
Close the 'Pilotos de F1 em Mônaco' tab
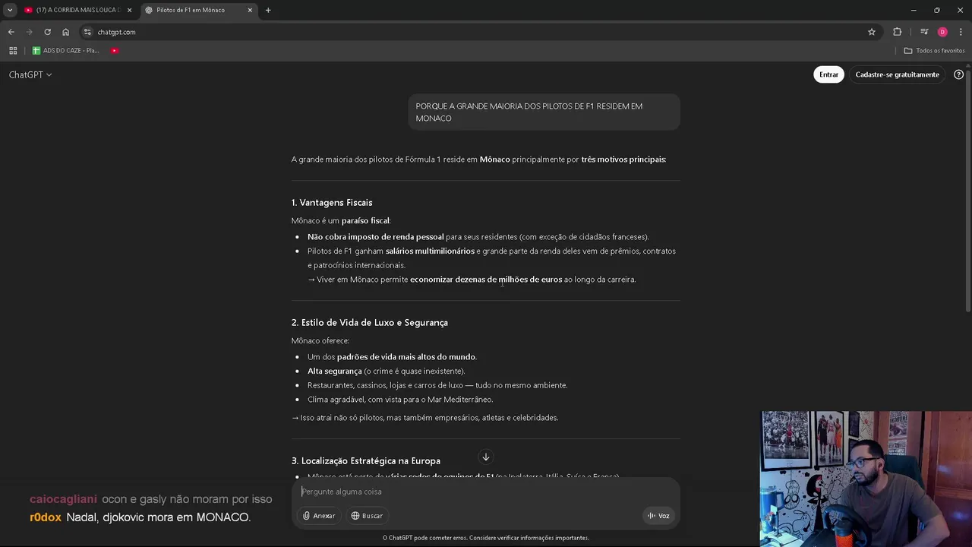click(250, 10)
